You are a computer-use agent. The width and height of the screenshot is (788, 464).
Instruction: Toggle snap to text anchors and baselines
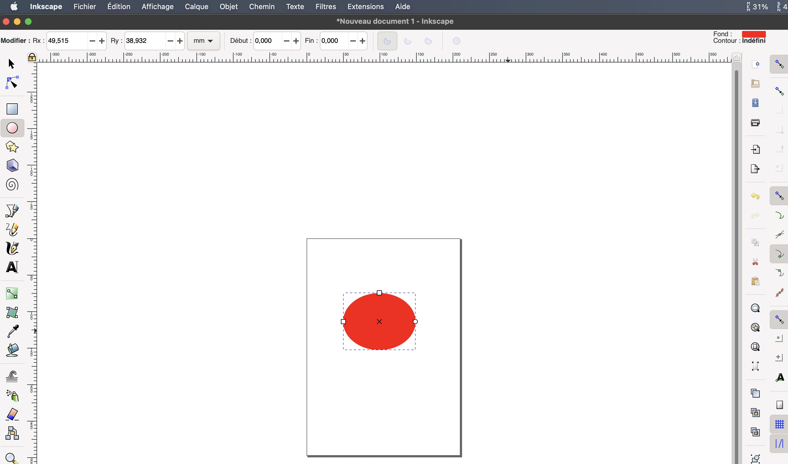pyautogui.click(x=779, y=377)
